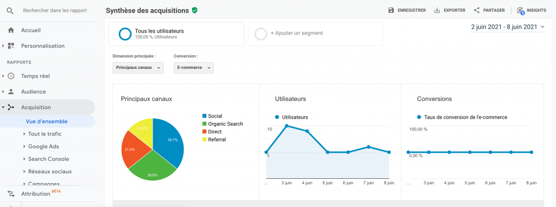
Task: Click the report search field
Action: point(55,11)
